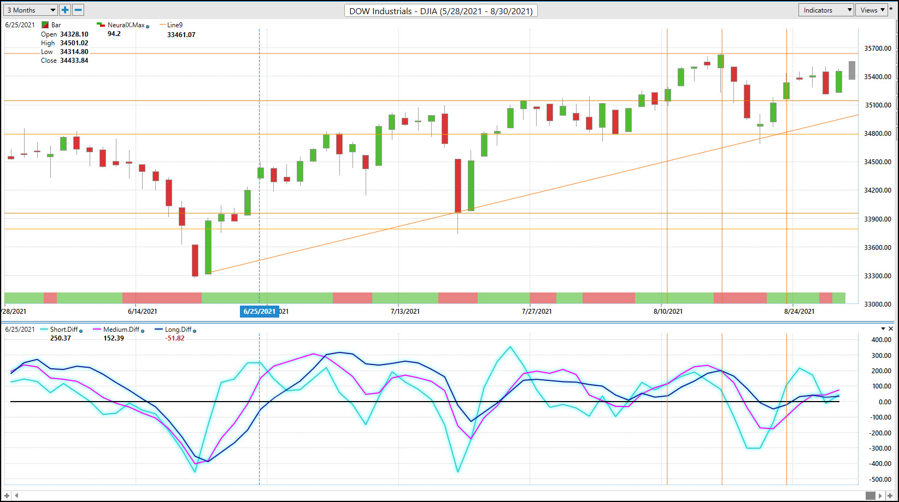
Task: Click the horizontal scrollbar thumb
Action: click(871, 495)
